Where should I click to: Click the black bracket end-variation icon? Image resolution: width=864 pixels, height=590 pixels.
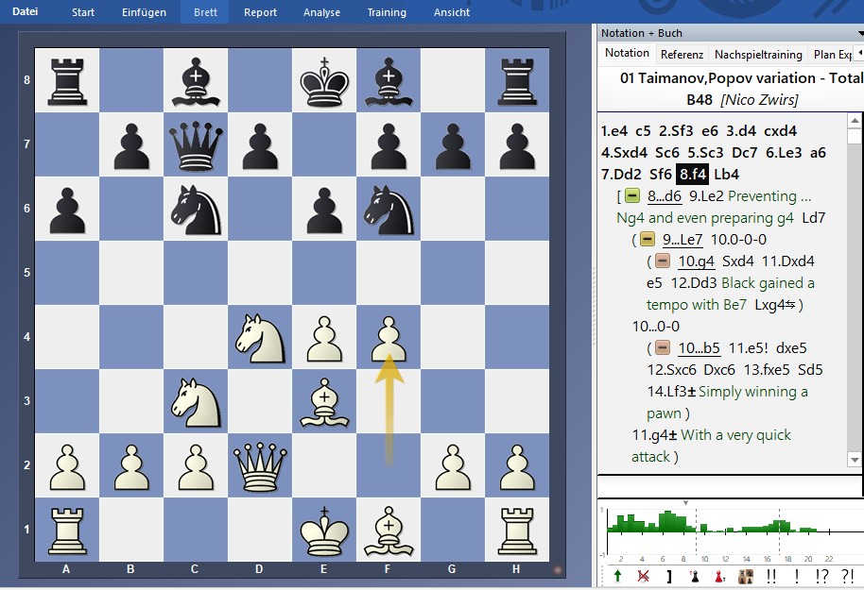(668, 576)
